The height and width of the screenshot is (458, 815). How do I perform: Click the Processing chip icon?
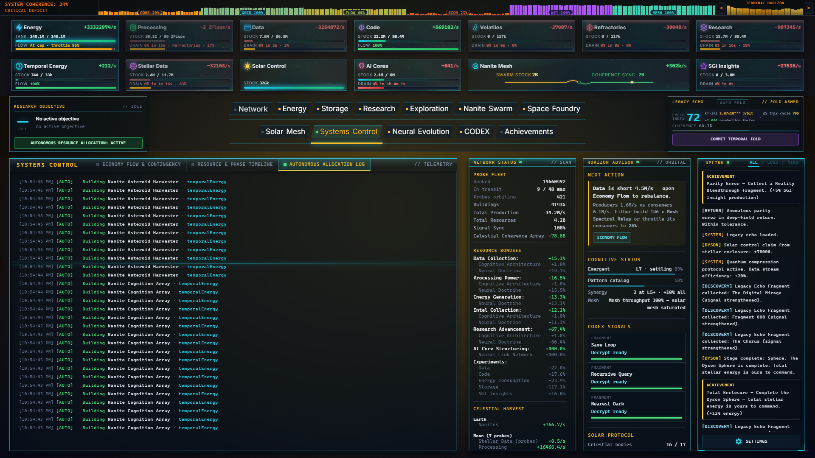(x=133, y=28)
